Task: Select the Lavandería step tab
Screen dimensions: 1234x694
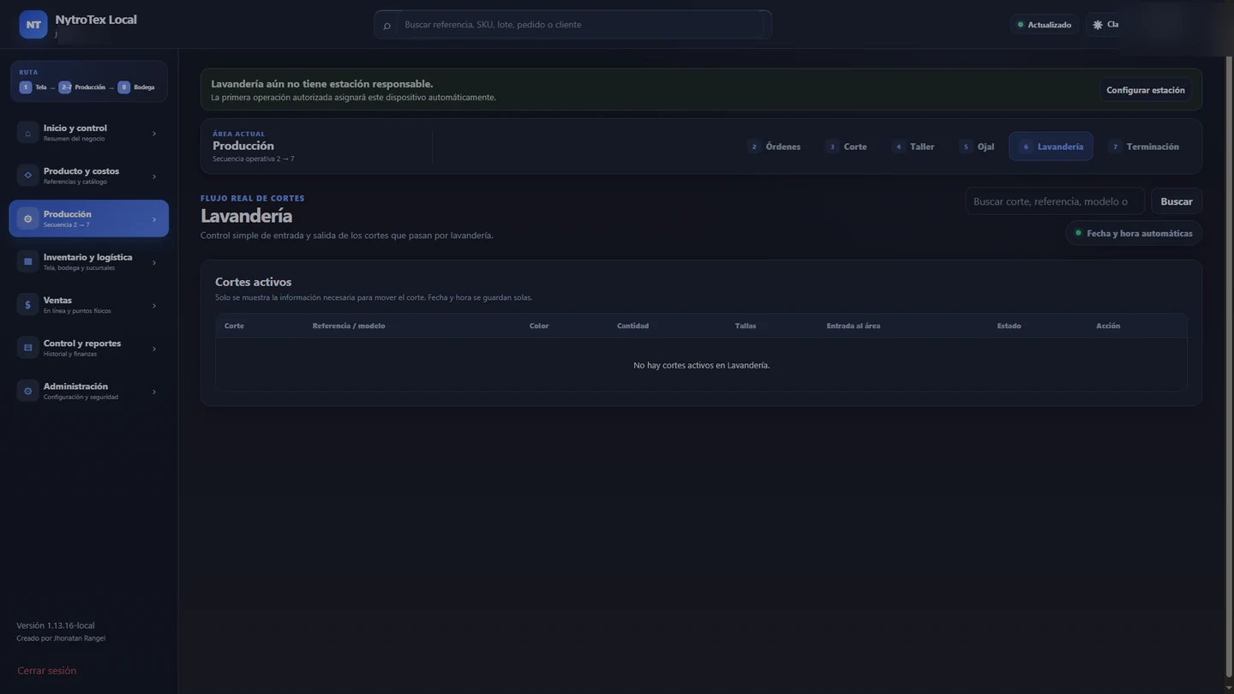Action: [1051, 147]
